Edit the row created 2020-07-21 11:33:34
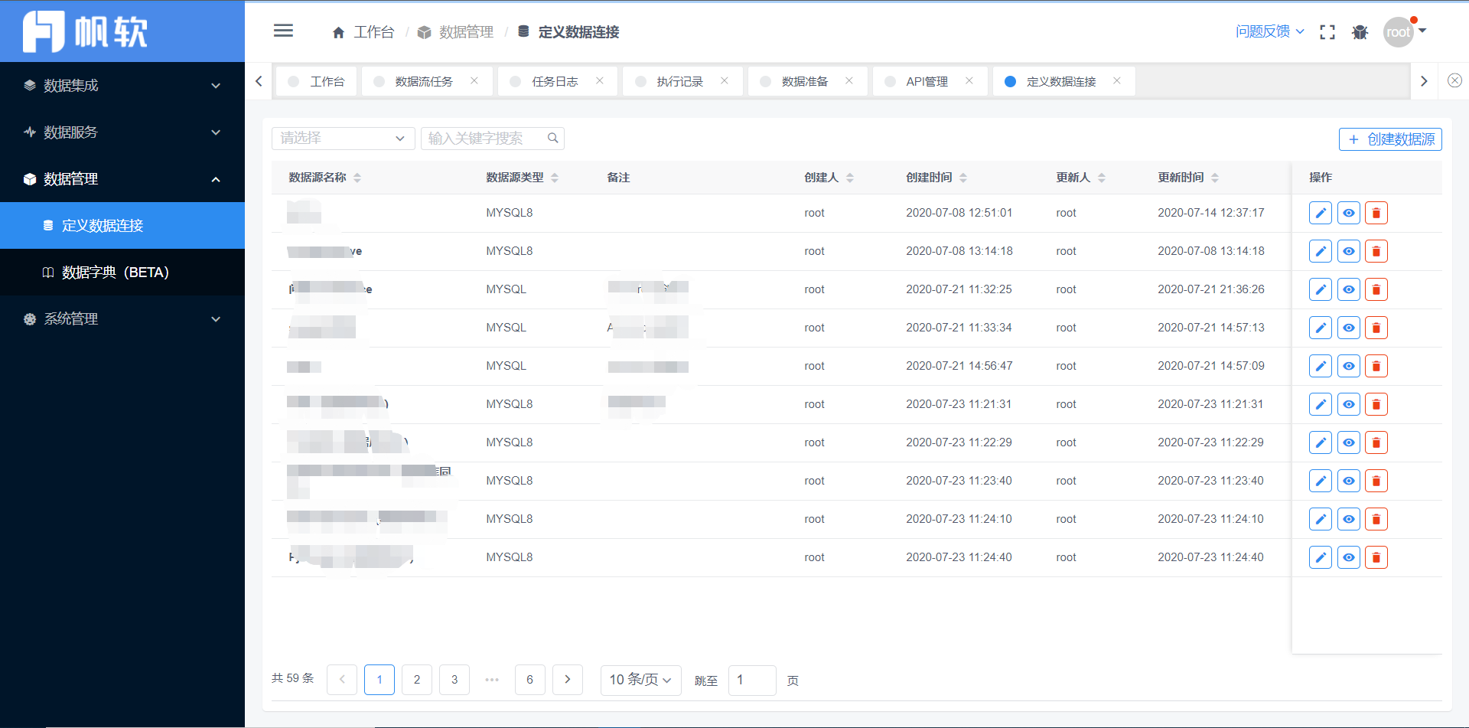The height and width of the screenshot is (728, 1469). (x=1321, y=328)
